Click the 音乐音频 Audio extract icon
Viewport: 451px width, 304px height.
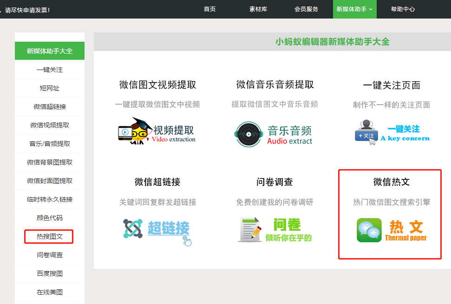point(273,134)
